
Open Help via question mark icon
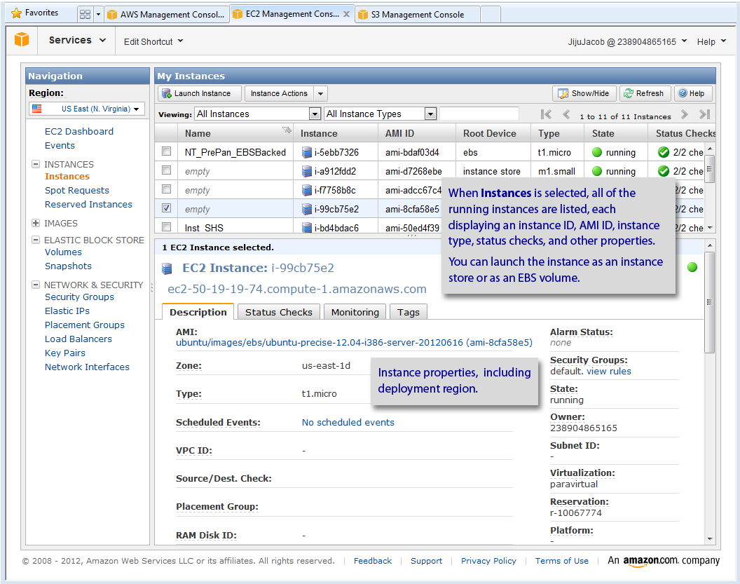(x=683, y=93)
